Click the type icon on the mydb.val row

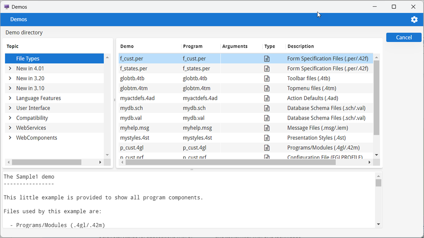[267, 118]
